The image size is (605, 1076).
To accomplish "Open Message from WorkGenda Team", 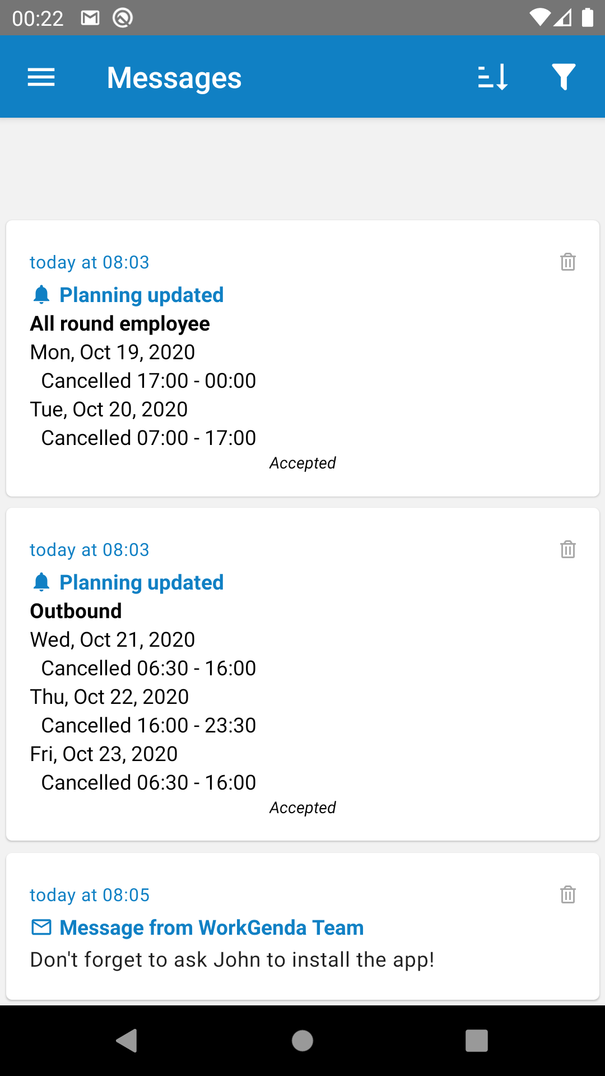I will 212,927.
